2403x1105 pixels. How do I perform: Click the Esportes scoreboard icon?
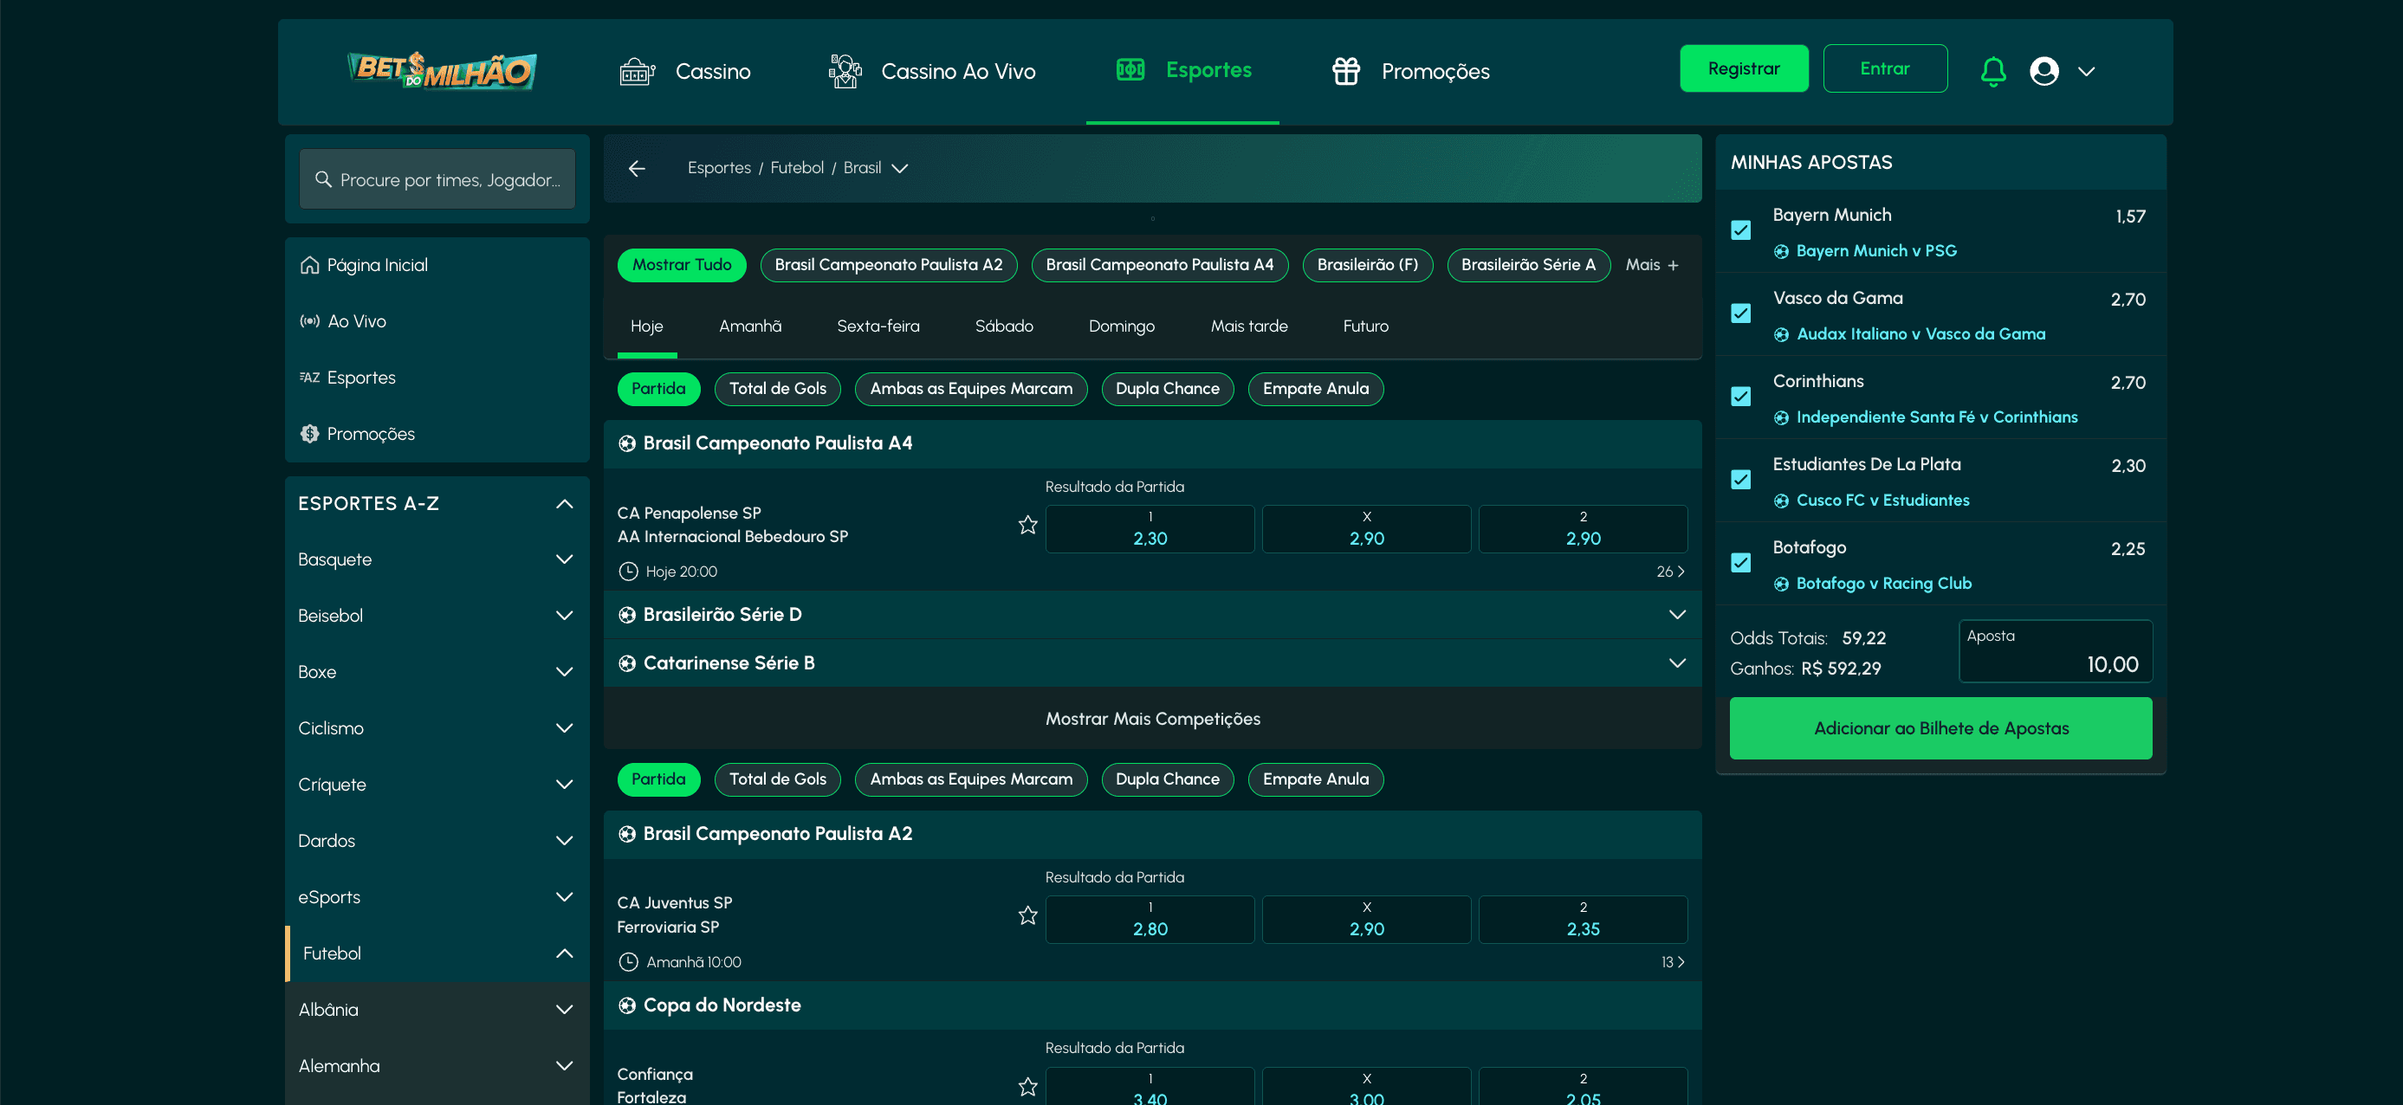(1130, 70)
